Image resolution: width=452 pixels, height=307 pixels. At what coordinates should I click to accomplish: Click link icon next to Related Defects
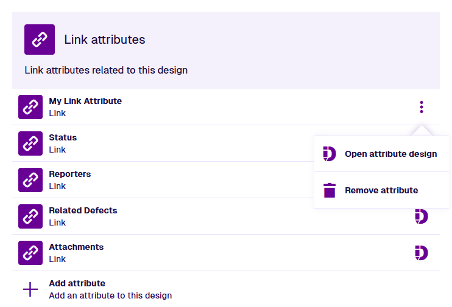click(30, 216)
